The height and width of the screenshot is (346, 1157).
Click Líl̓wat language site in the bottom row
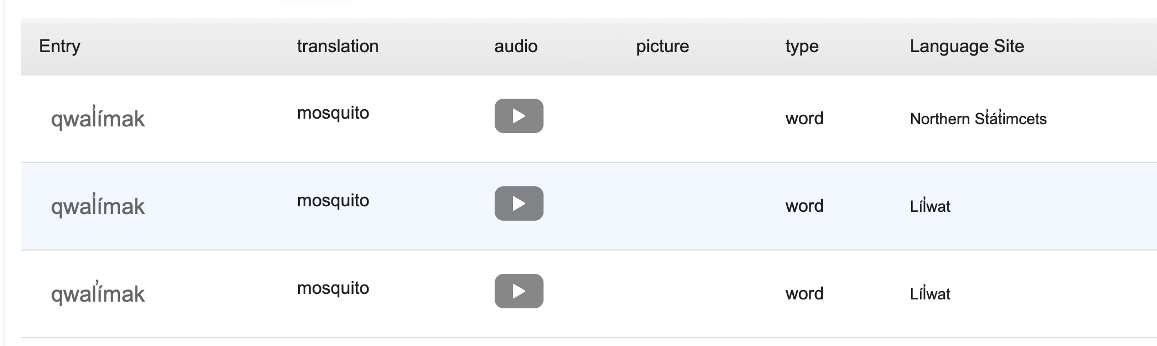(930, 294)
